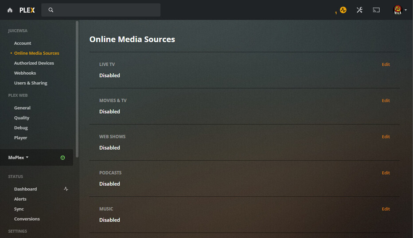Expand the account dropdown arrow by the avatar

405,10
